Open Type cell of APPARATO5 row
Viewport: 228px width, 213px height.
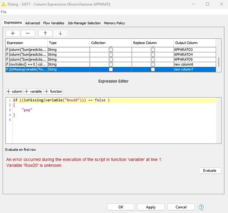click(68, 60)
